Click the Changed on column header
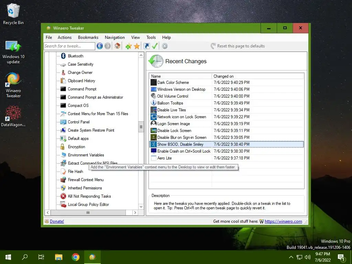The image size is (352, 264). [258, 76]
